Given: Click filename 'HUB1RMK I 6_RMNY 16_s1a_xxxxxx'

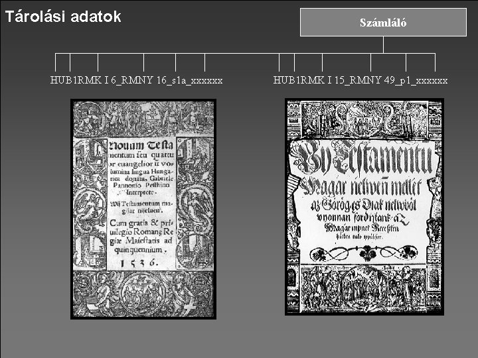Looking at the screenshot, I should [136, 80].
